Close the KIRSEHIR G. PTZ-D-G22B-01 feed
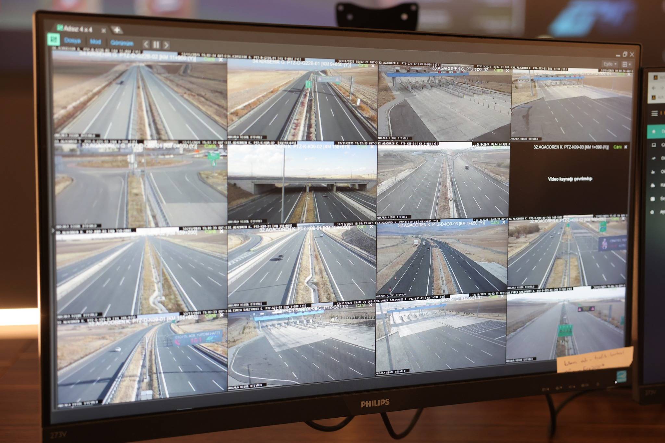 pyautogui.click(x=373, y=66)
